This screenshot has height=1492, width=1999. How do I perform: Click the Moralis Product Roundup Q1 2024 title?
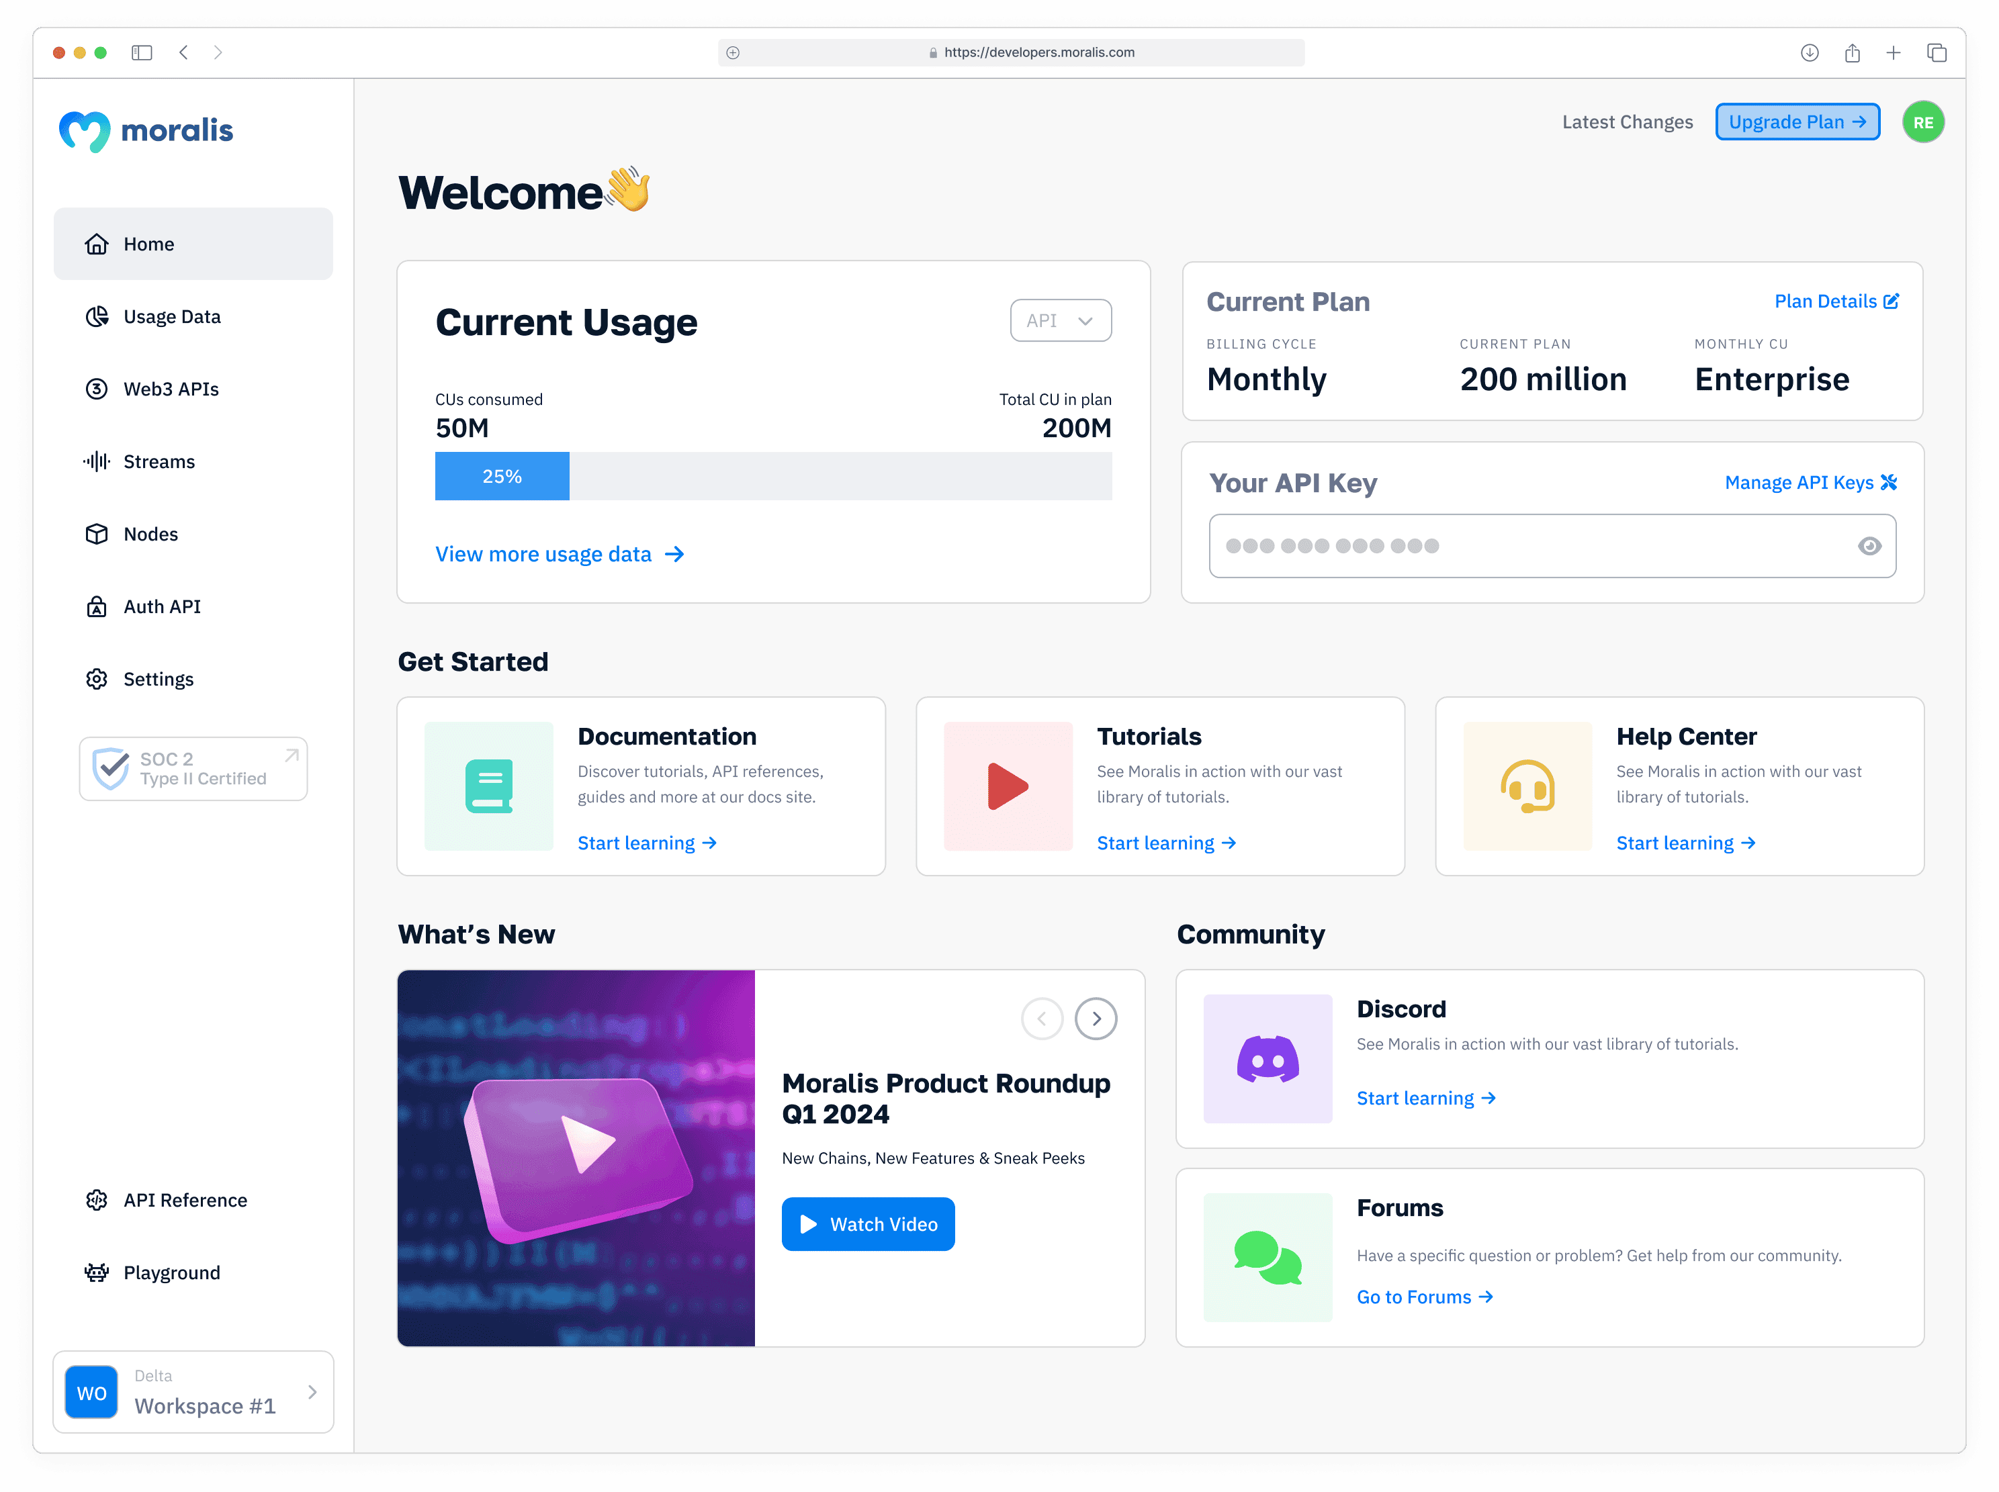click(x=946, y=1099)
